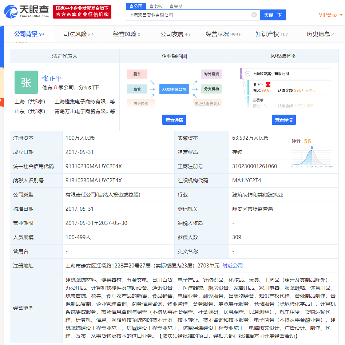Open the 历史信息 tab
345x345 pixels.
tap(320, 34)
